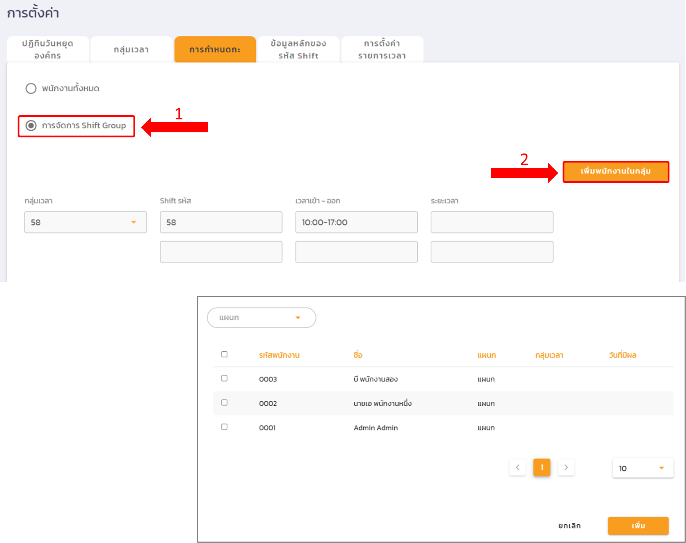Tick checkbox for employee 0003

[x=224, y=378]
